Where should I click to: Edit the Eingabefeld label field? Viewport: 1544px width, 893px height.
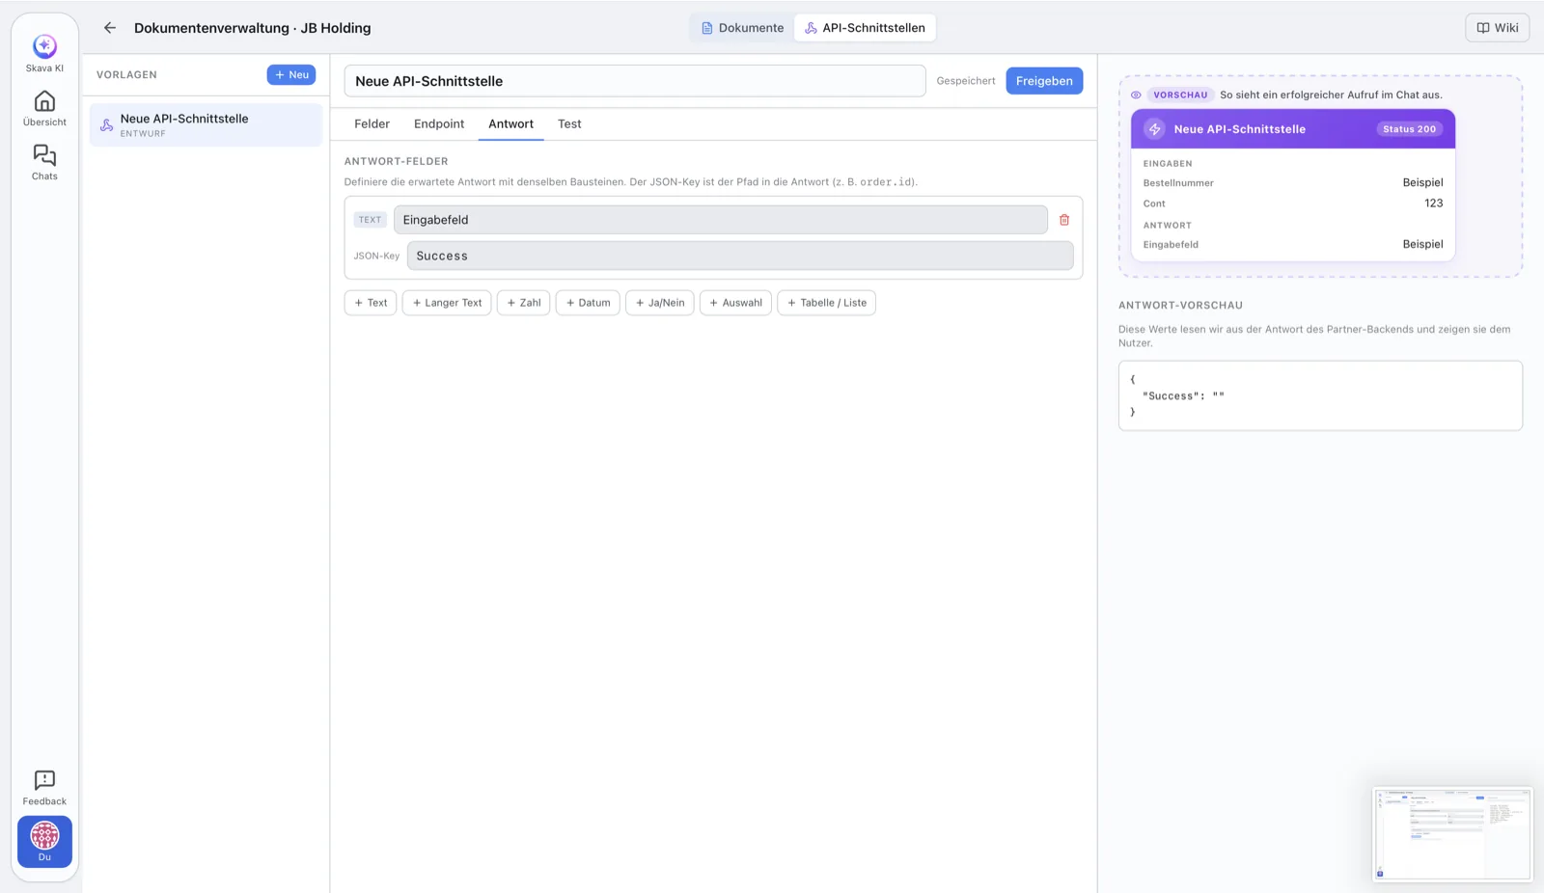720,220
